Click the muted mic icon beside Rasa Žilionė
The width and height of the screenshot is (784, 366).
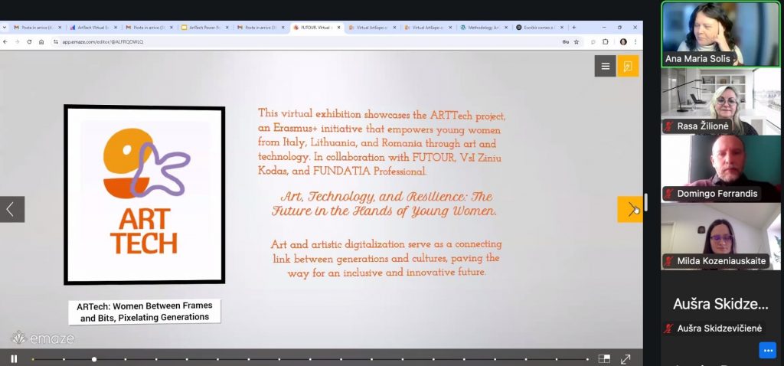(x=668, y=126)
